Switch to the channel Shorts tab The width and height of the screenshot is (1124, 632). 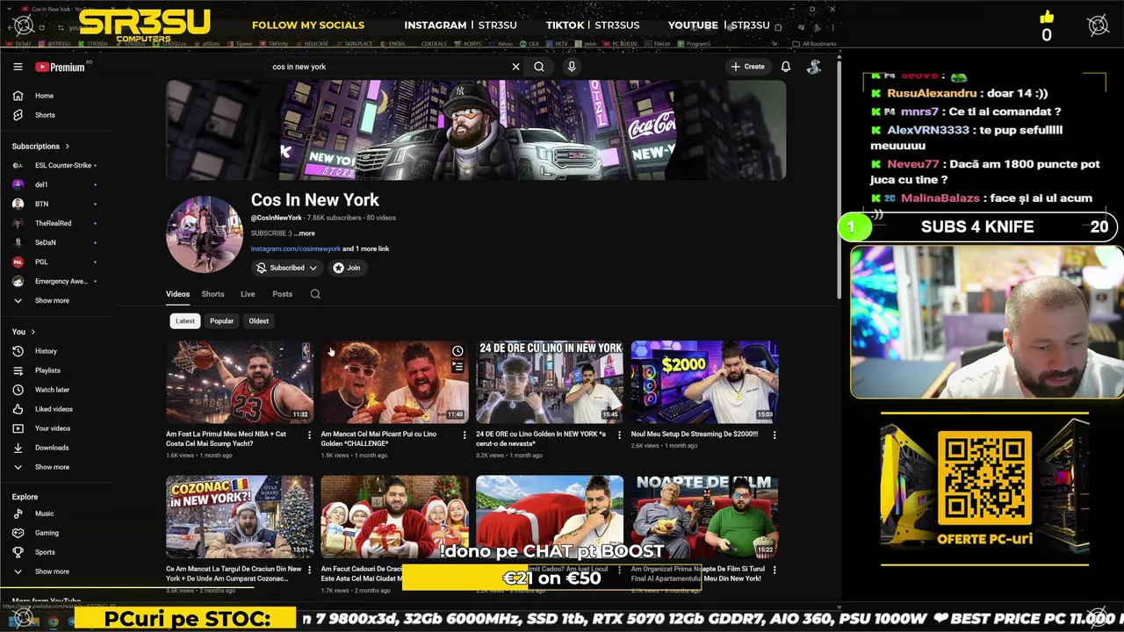213,294
